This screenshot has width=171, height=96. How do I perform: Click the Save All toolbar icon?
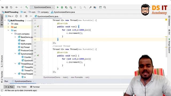point(7,7)
